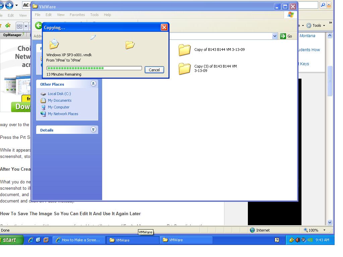Open the Edit menu in Internet Explorer
This screenshot has width=343, height=257.
(11, 15)
